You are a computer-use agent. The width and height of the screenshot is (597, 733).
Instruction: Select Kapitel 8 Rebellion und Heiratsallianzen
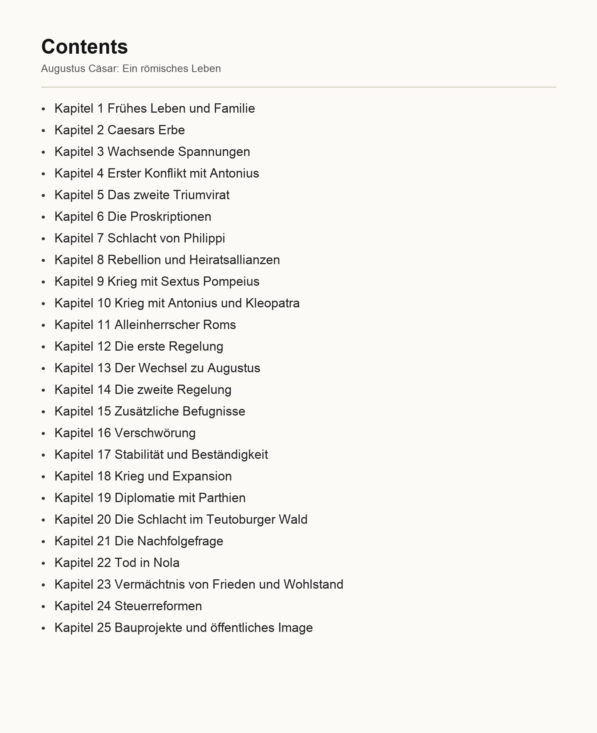click(167, 260)
